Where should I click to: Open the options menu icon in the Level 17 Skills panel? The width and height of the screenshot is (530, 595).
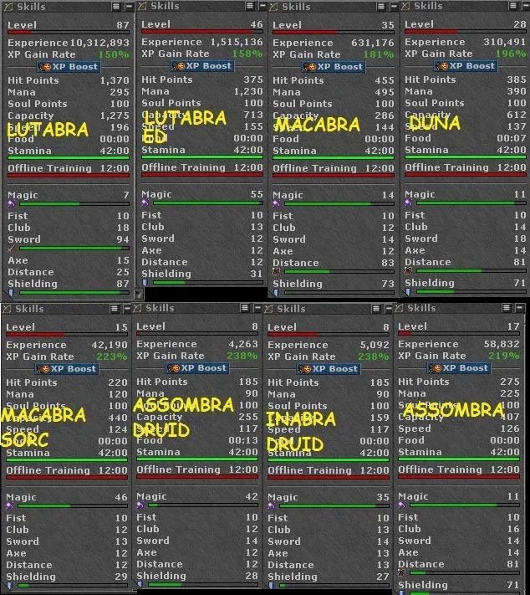(507, 308)
